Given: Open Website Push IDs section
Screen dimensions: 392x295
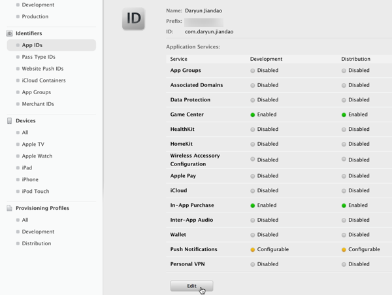Looking at the screenshot, I should 42,69.
